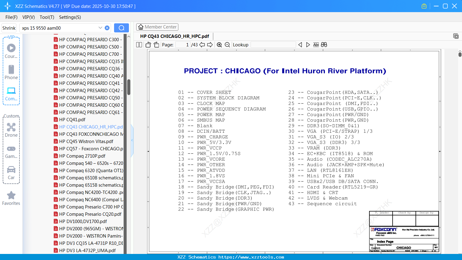
Task: Click the search input field
Action: pyautogui.click(x=59, y=28)
